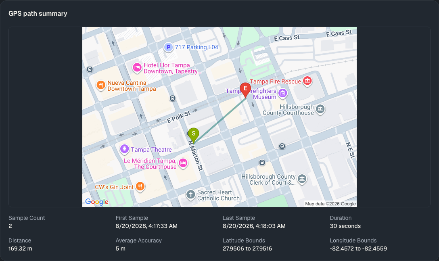The width and height of the screenshot is (439, 261).
Task: Select the 717 Parking L04 icon
Action: (168, 47)
